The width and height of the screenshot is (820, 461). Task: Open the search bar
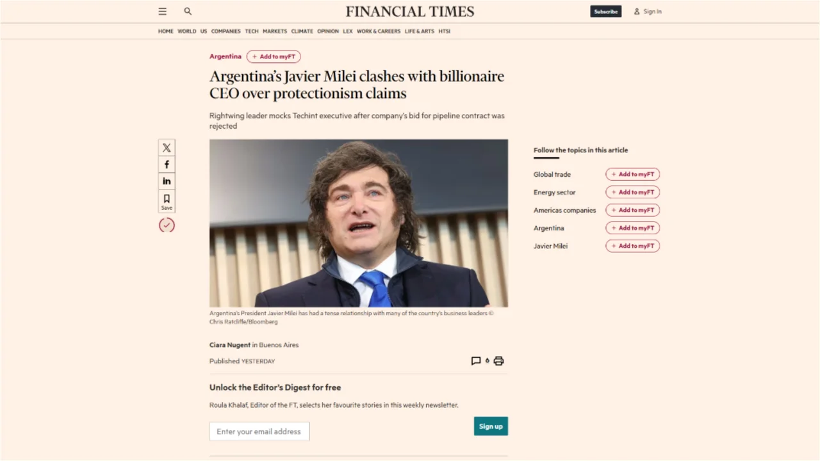click(x=188, y=11)
